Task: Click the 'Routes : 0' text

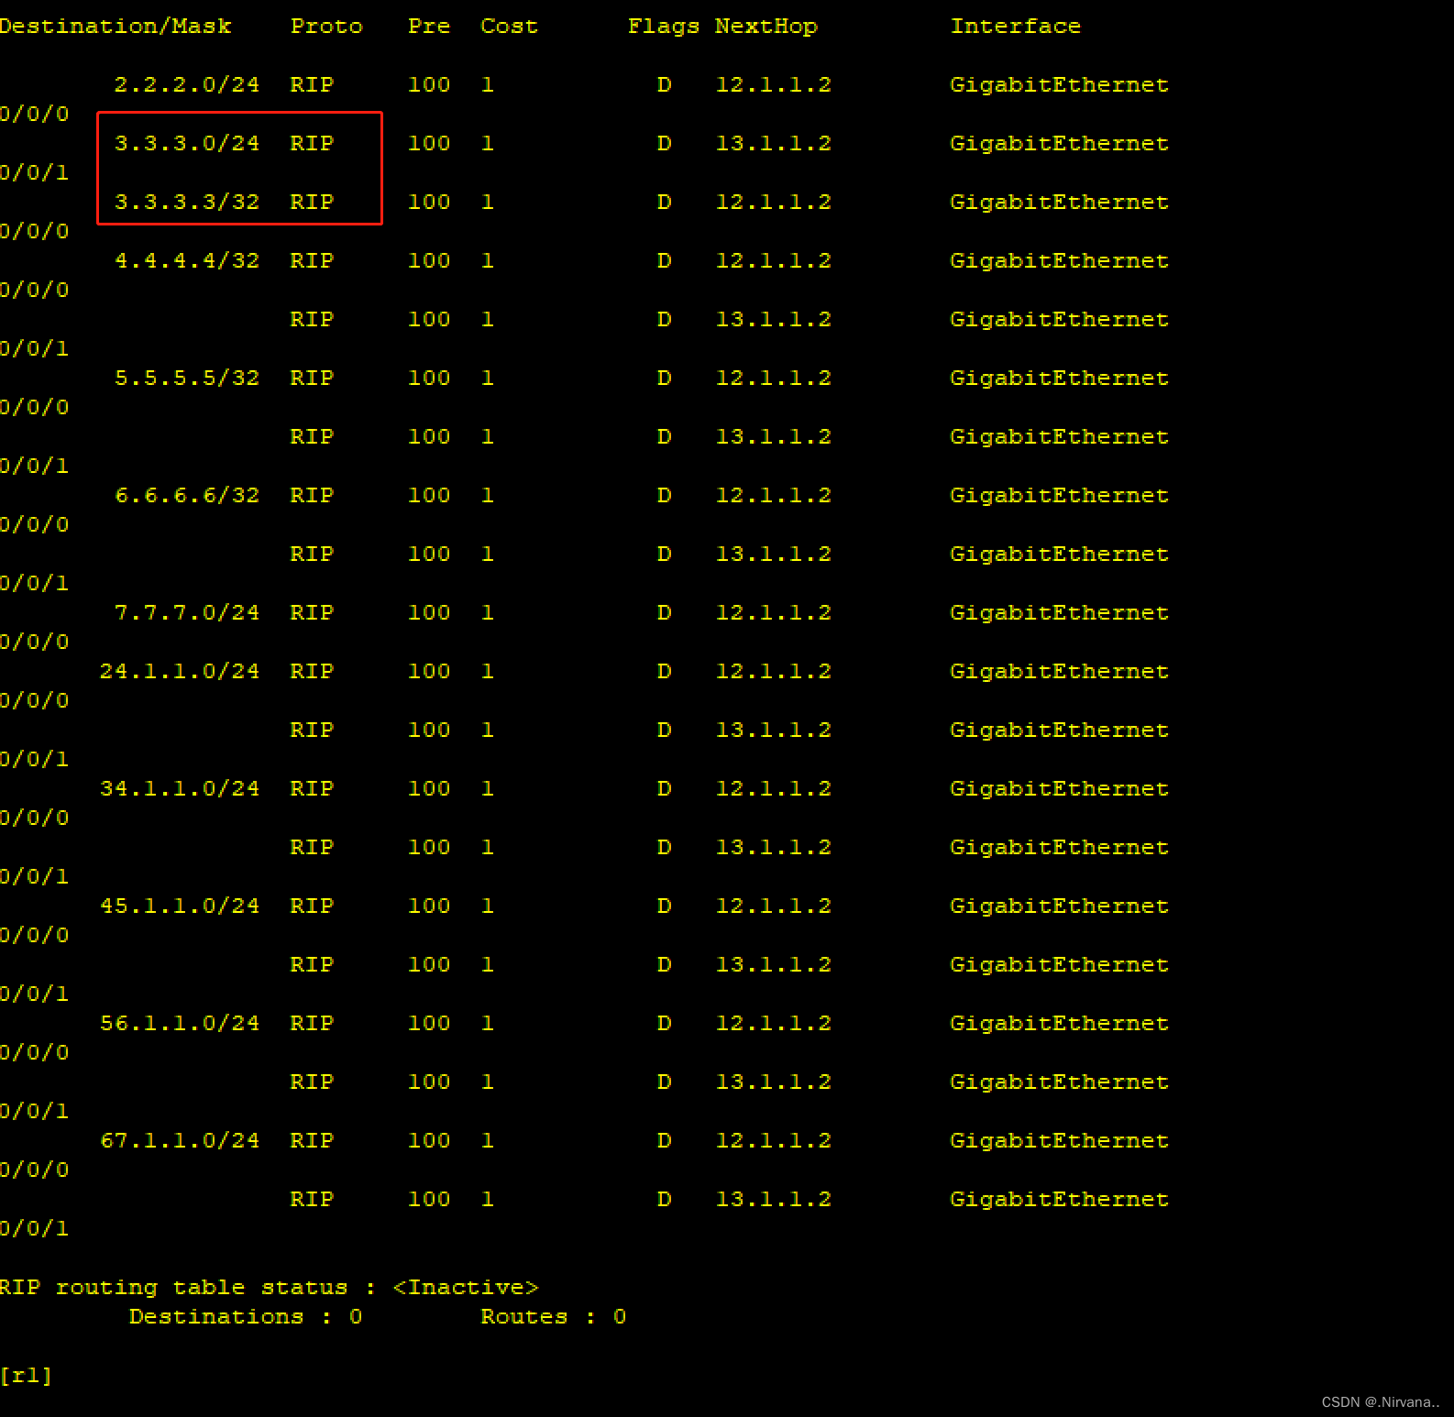Action: (554, 1317)
